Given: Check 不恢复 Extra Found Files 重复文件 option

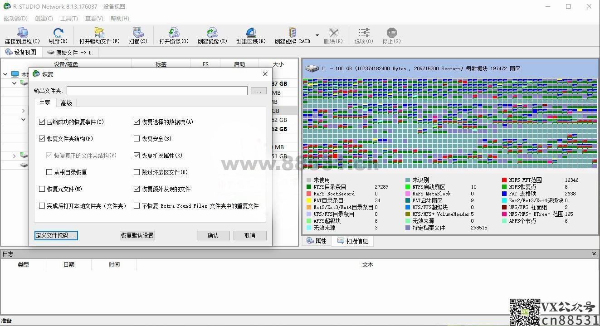Looking at the screenshot, I should 137,206.
